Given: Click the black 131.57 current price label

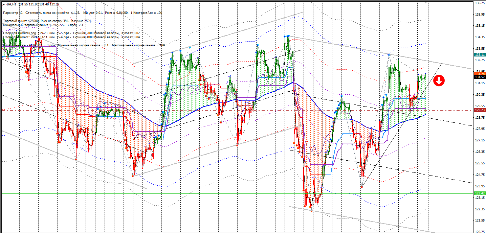Looking at the screenshot, I should 480,77.
